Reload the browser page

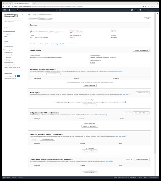click(9, 7)
